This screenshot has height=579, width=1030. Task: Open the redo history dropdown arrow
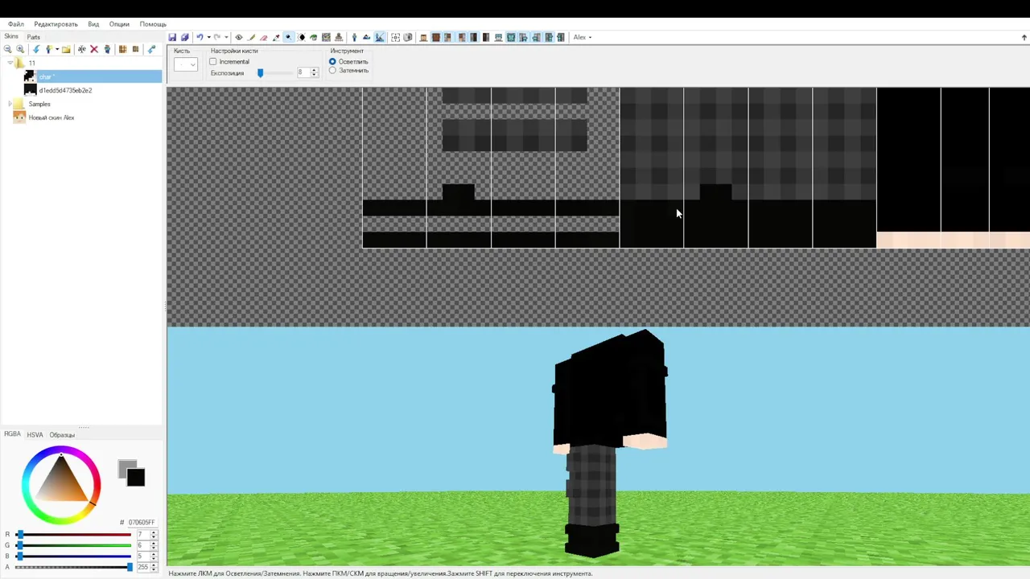click(x=226, y=37)
